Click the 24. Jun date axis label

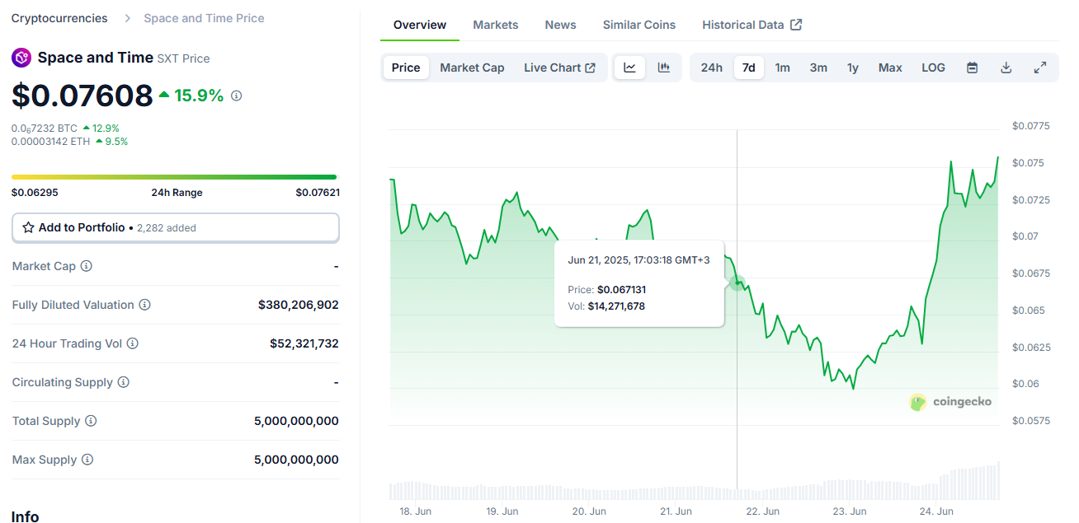tap(936, 511)
